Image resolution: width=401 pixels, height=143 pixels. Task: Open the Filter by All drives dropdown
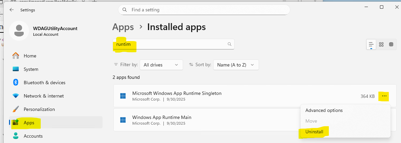coord(161,65)
